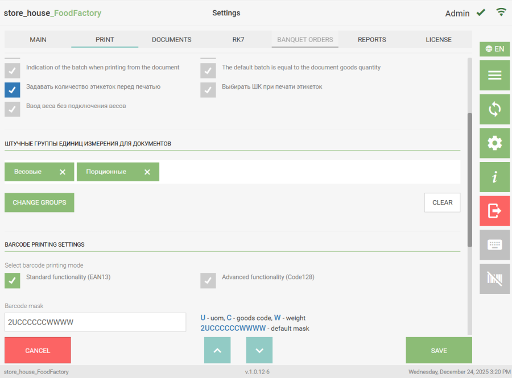Viewport: 512px width, 378px height.
Task: Toggle the on-screen keyboard icon
Action: click(494, 245)
